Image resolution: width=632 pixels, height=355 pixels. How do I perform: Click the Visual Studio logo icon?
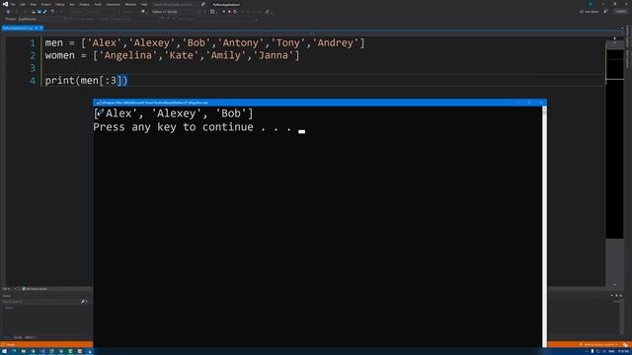pyautogui.click(x=5, y=4)
